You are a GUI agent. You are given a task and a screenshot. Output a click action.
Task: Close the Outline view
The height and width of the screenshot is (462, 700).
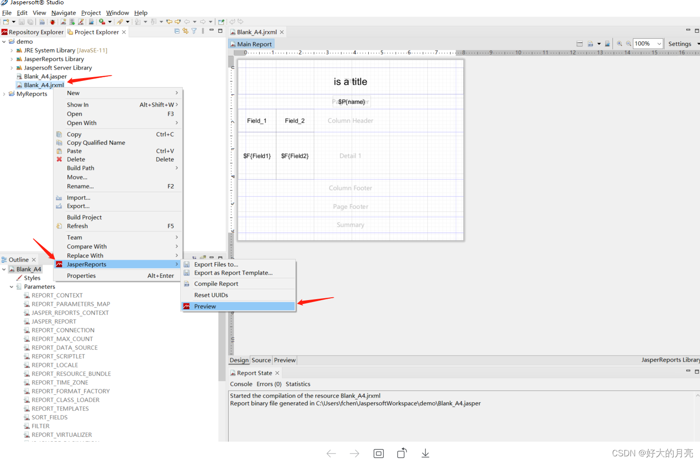[34, 259]
